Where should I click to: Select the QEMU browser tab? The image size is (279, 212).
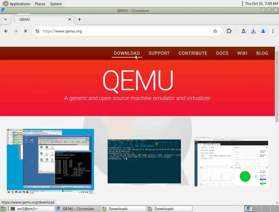point(42,20)
